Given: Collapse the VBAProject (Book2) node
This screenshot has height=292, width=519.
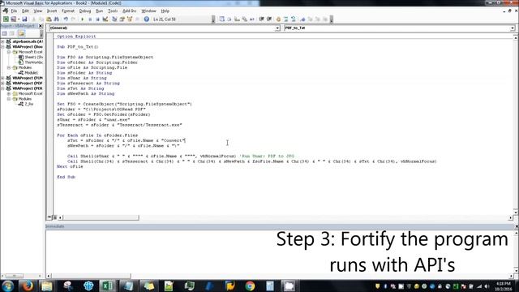Looking at the screenshot, I should click(x=3, y=47).
